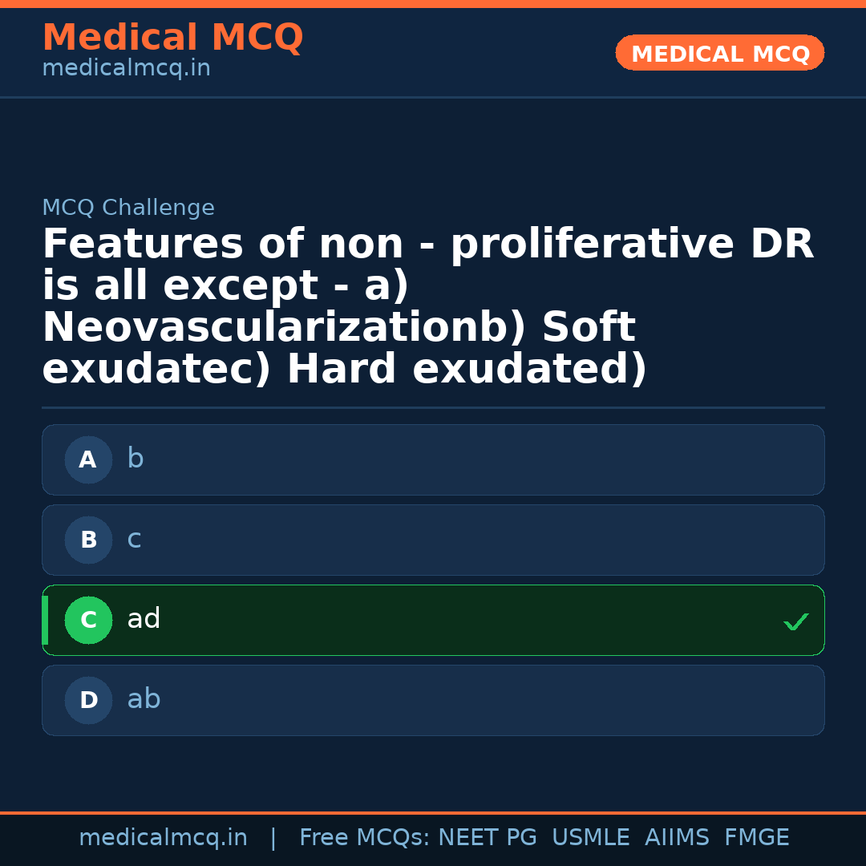Screen dimensions: 866x866
Task: Select answer text 'c' in option B
Action: point(134,539)
